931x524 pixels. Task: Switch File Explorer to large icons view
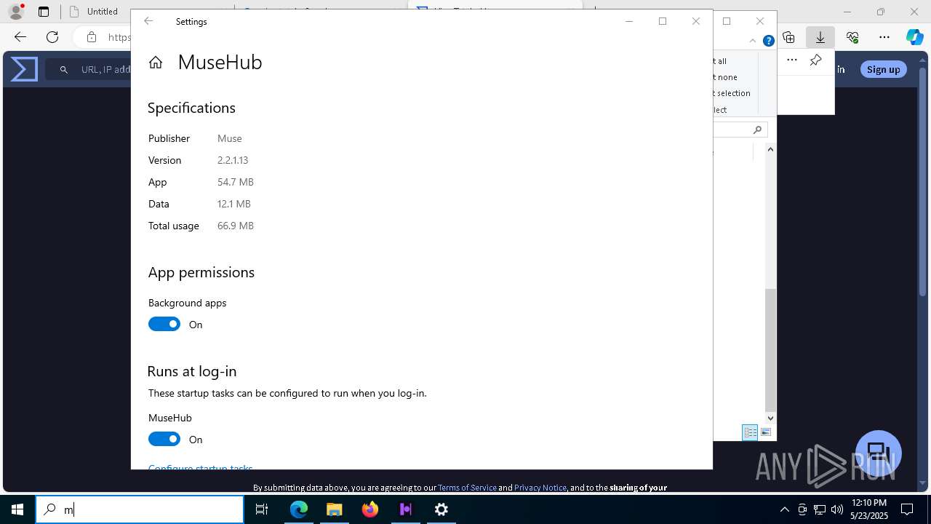[x=766, y=432]
